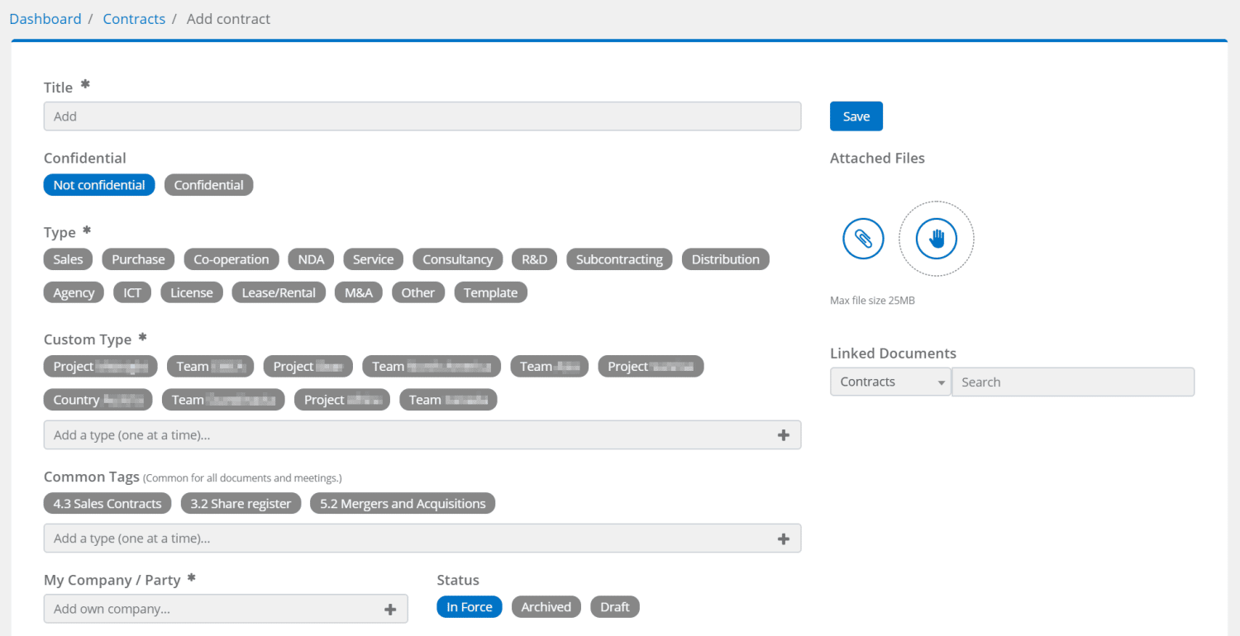Choose the 5.2 Mergers and Acquisitions tag

click(403, 504)
